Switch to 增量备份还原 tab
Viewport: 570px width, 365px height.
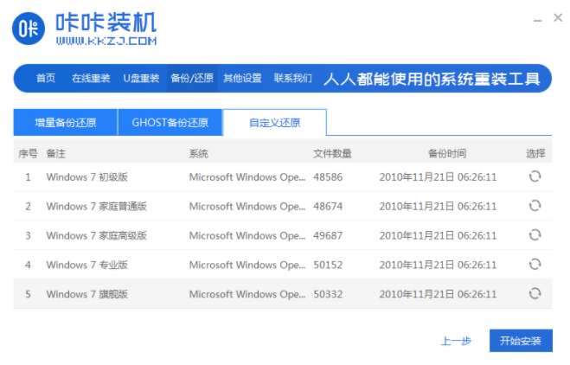click(x=66, y=123)
